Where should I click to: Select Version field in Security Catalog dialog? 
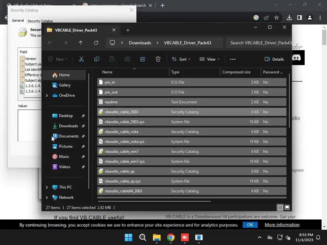tap(30, 59)
